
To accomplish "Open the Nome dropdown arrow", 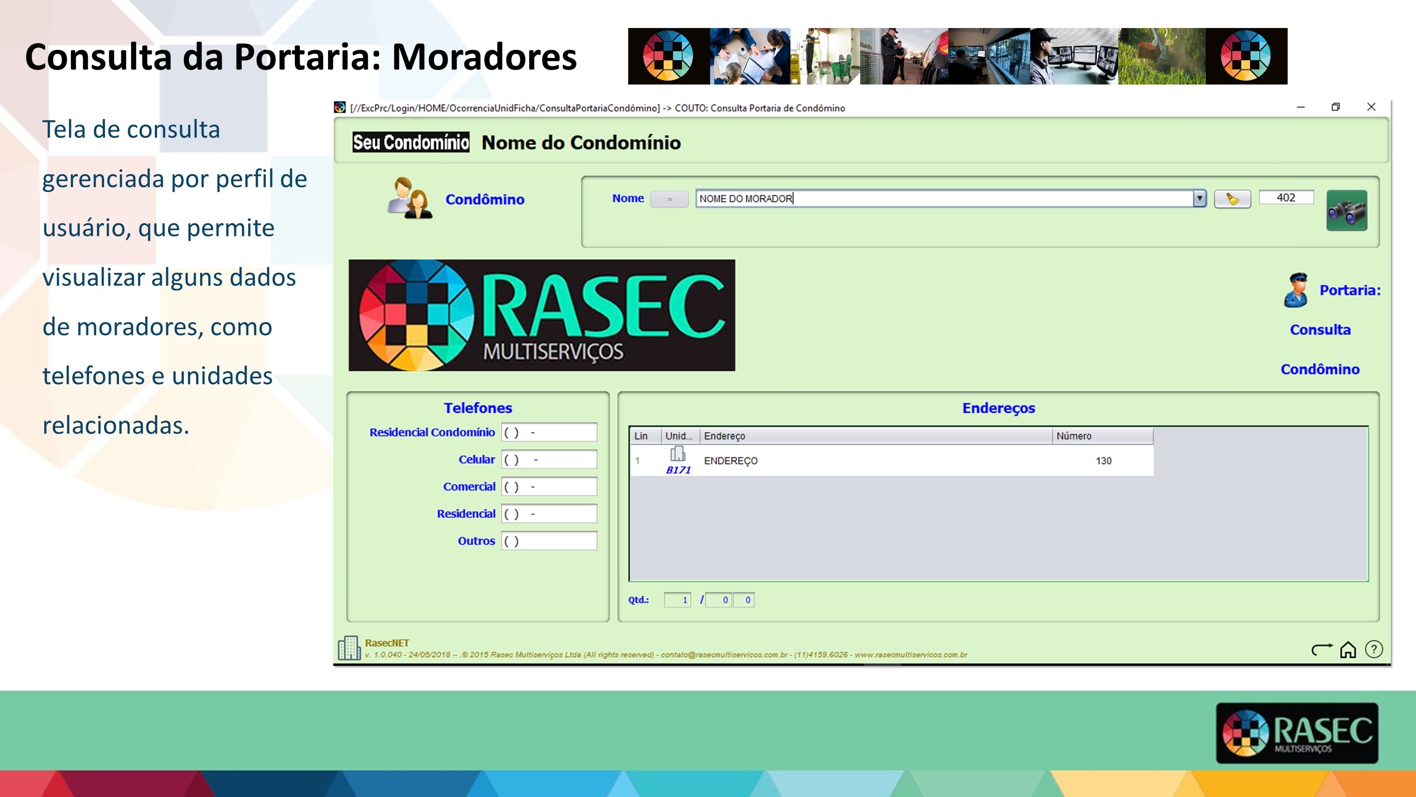I will pyautogui.click(x=1199, y=198).
